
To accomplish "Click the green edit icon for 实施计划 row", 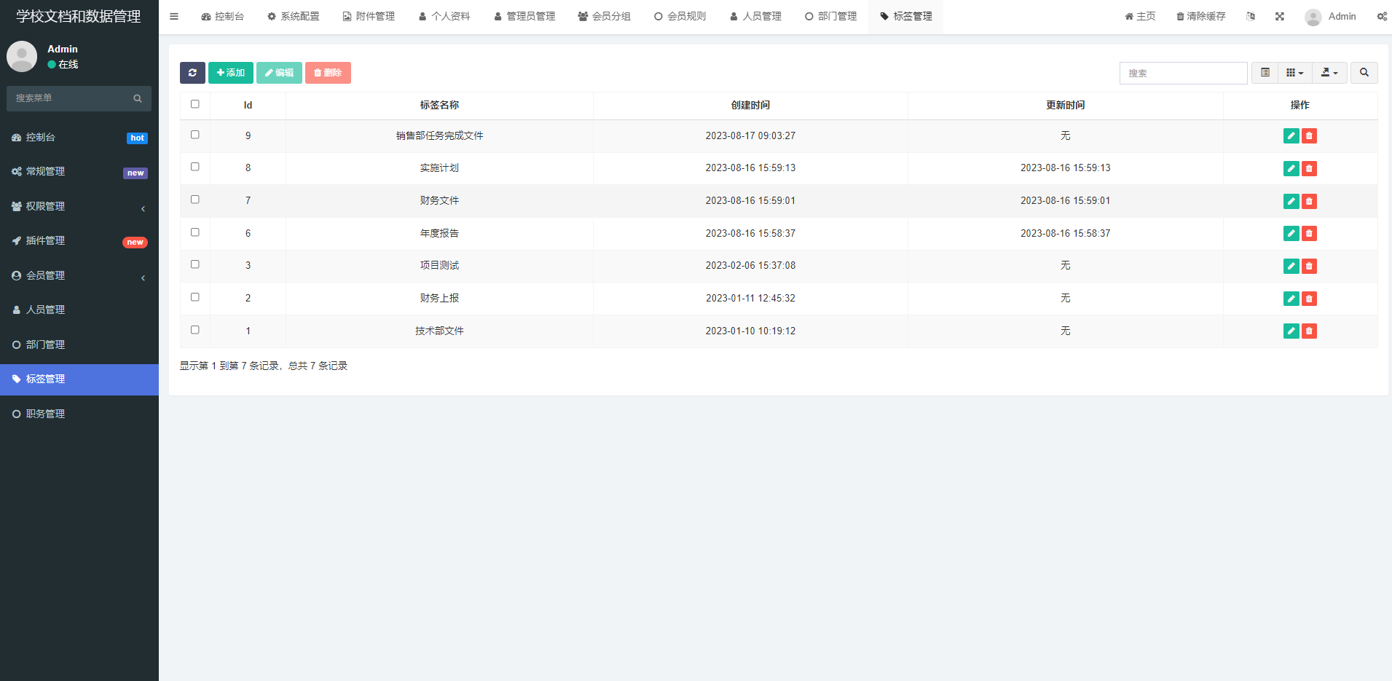I will tap(1291, 168).
